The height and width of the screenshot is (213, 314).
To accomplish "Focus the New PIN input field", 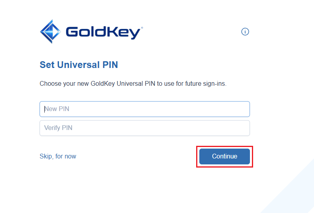I will coord(144,109).
